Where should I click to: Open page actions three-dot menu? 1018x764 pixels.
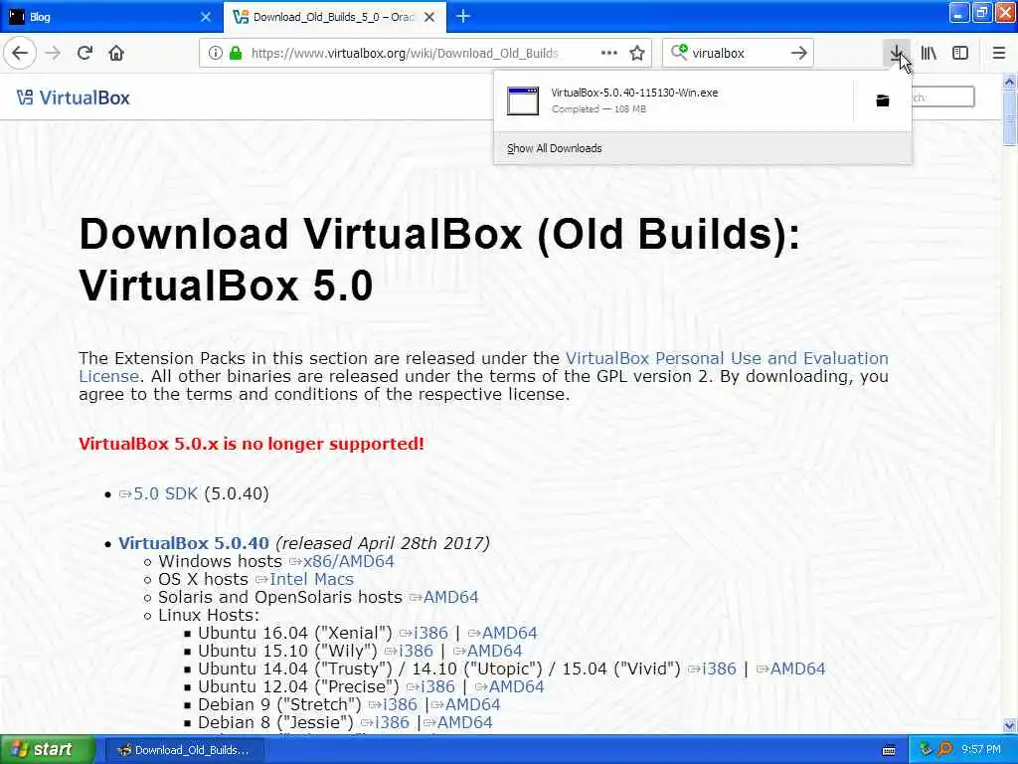pyautogui.click(x=609, y=53)
